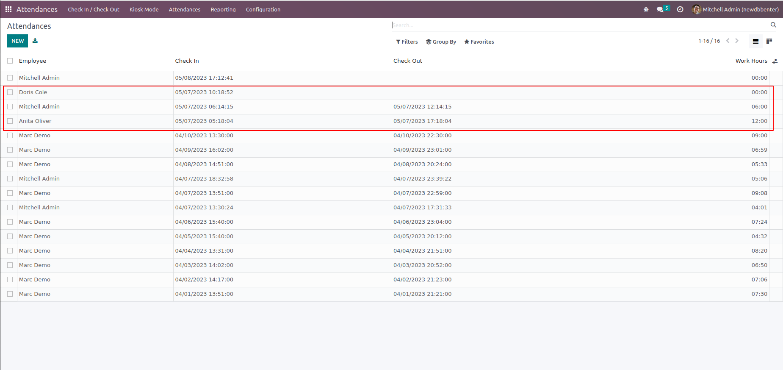Sort by Check Out column header
Viewport: 783px width, 370px height.
click(x=408, y=61)
